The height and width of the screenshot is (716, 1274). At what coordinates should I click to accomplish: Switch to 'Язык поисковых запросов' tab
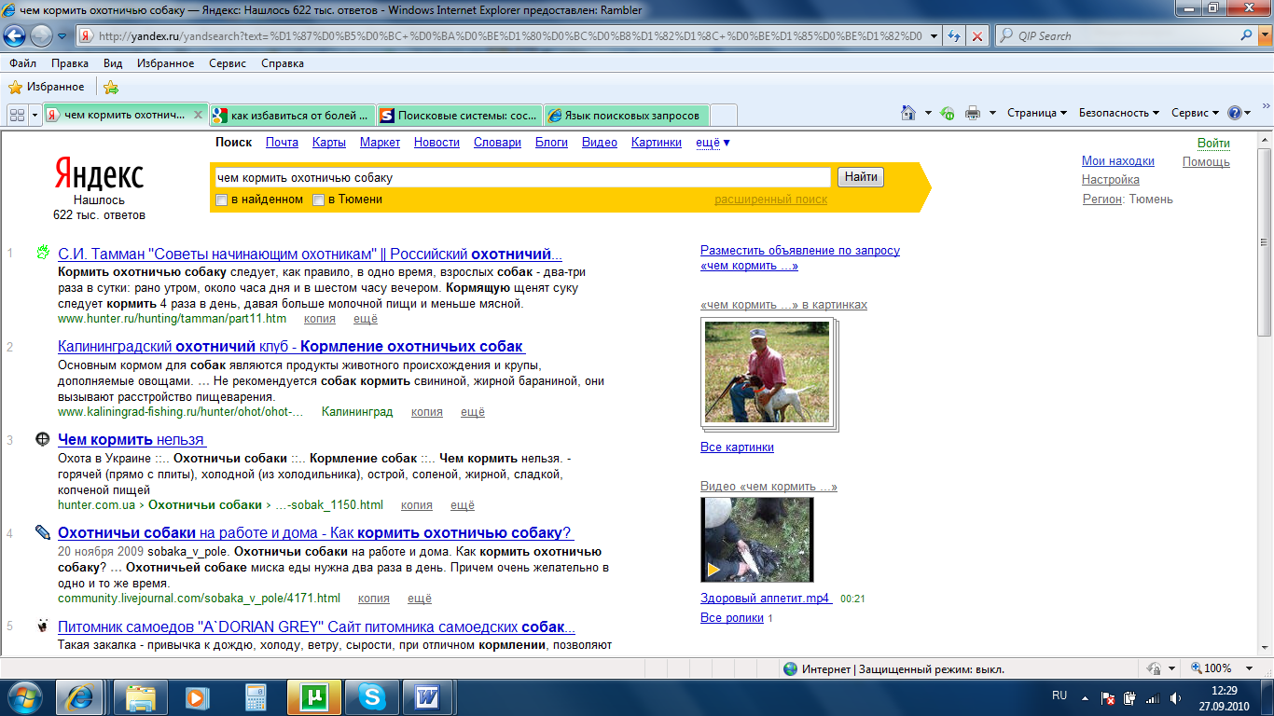coord(626,116)
